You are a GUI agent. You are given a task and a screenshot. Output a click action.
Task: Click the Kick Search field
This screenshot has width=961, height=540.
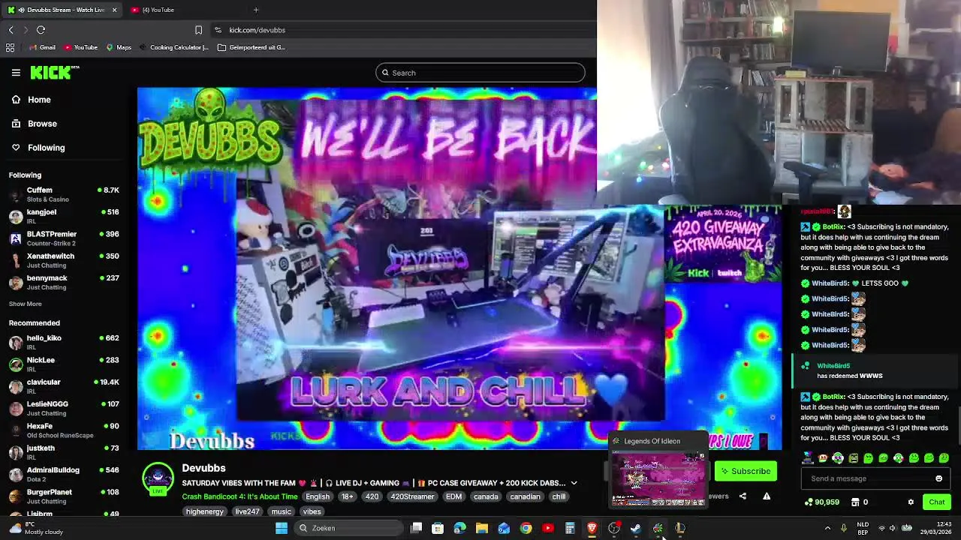point(480,73)
